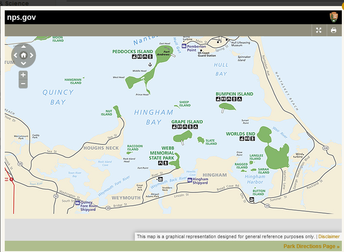344x252 pixels.
Task: Click Webb Memorial State Park picnic icon
Action: (160, 163)
